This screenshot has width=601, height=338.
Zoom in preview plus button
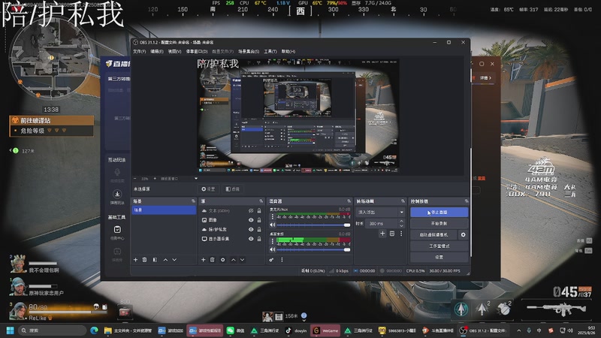155,179
